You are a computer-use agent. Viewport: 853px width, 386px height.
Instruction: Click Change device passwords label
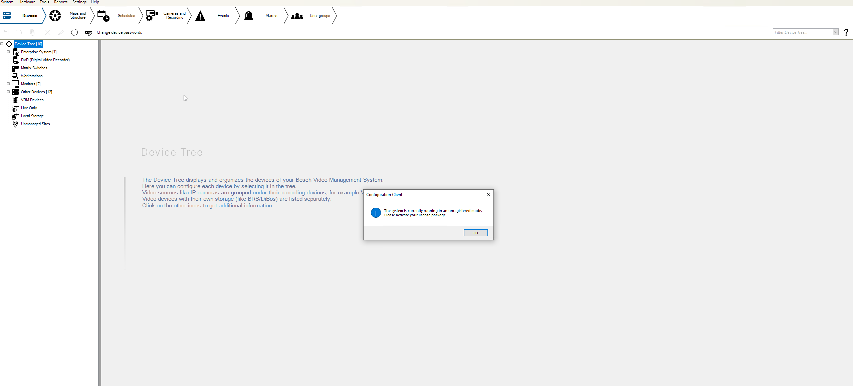(119, 32)
